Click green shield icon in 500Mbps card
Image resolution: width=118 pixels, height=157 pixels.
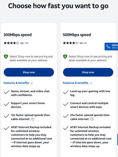click(65, 57)
